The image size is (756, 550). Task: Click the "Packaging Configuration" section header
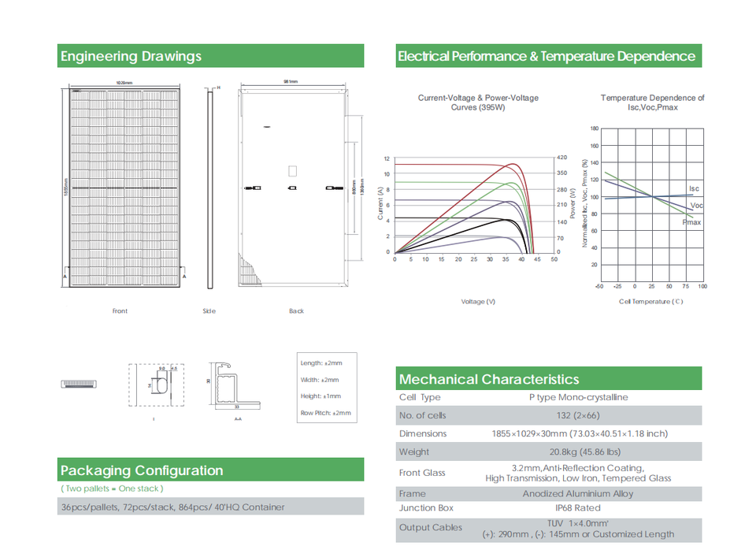coord(210,470)
